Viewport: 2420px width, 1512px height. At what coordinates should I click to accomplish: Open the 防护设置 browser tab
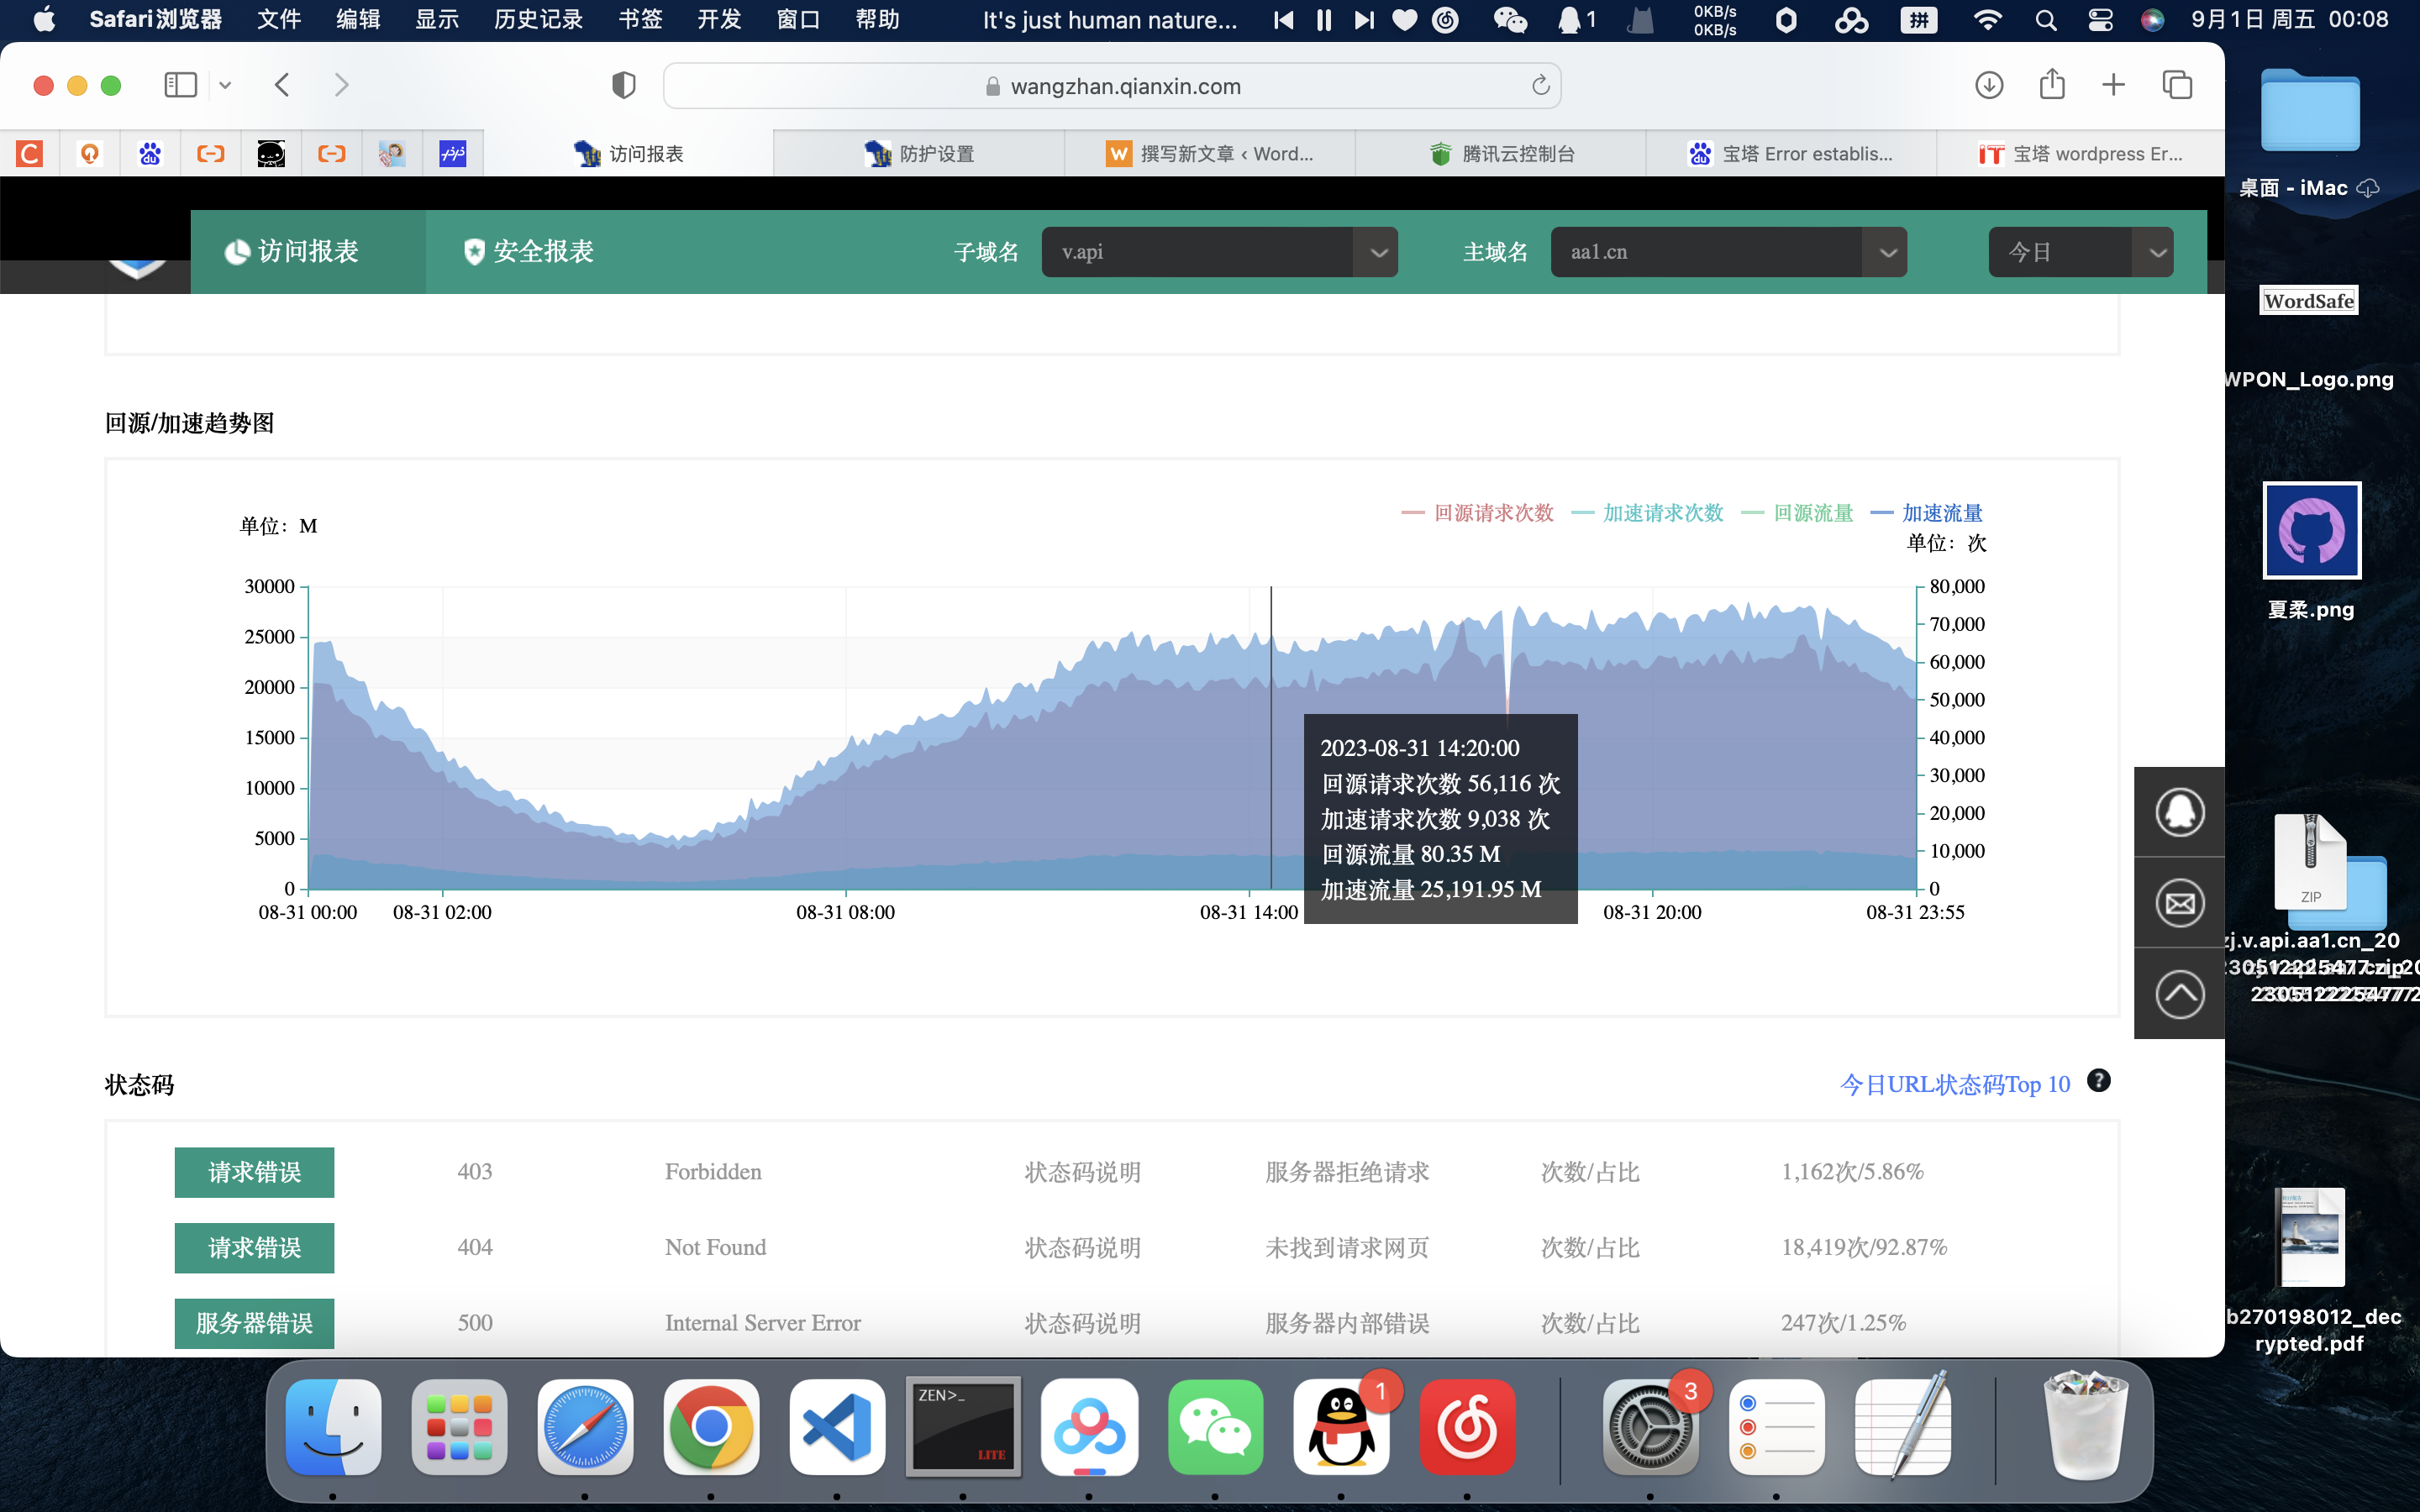click(919, 153)
